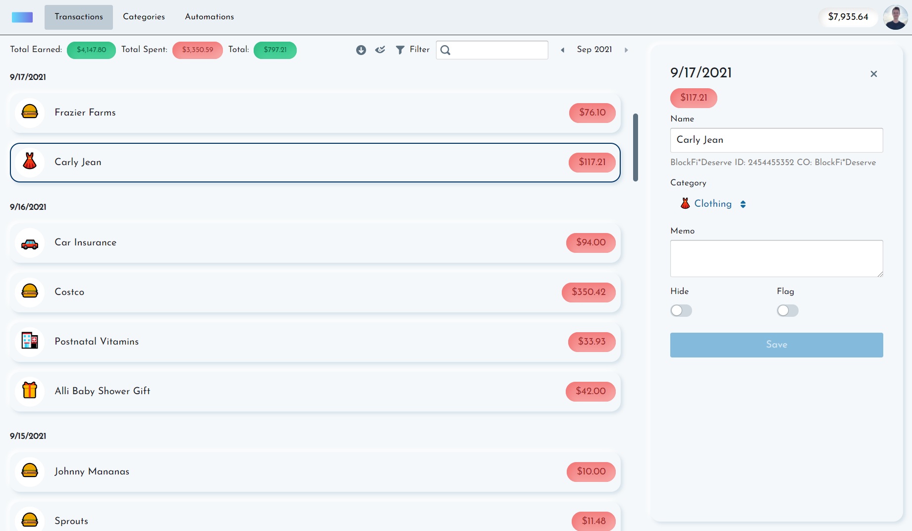The height and width of the screenshot is (531, 912).
Task: Click the 9/15/2021 date group header
Action: point(28,436)
